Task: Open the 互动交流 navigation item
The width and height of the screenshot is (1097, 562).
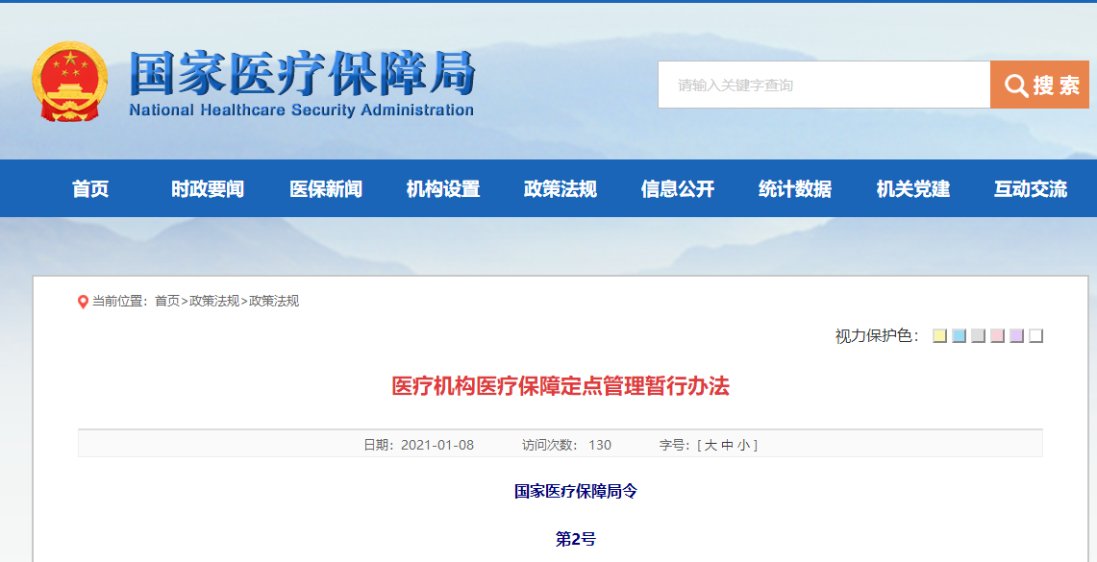Action: coord(1031,188)
